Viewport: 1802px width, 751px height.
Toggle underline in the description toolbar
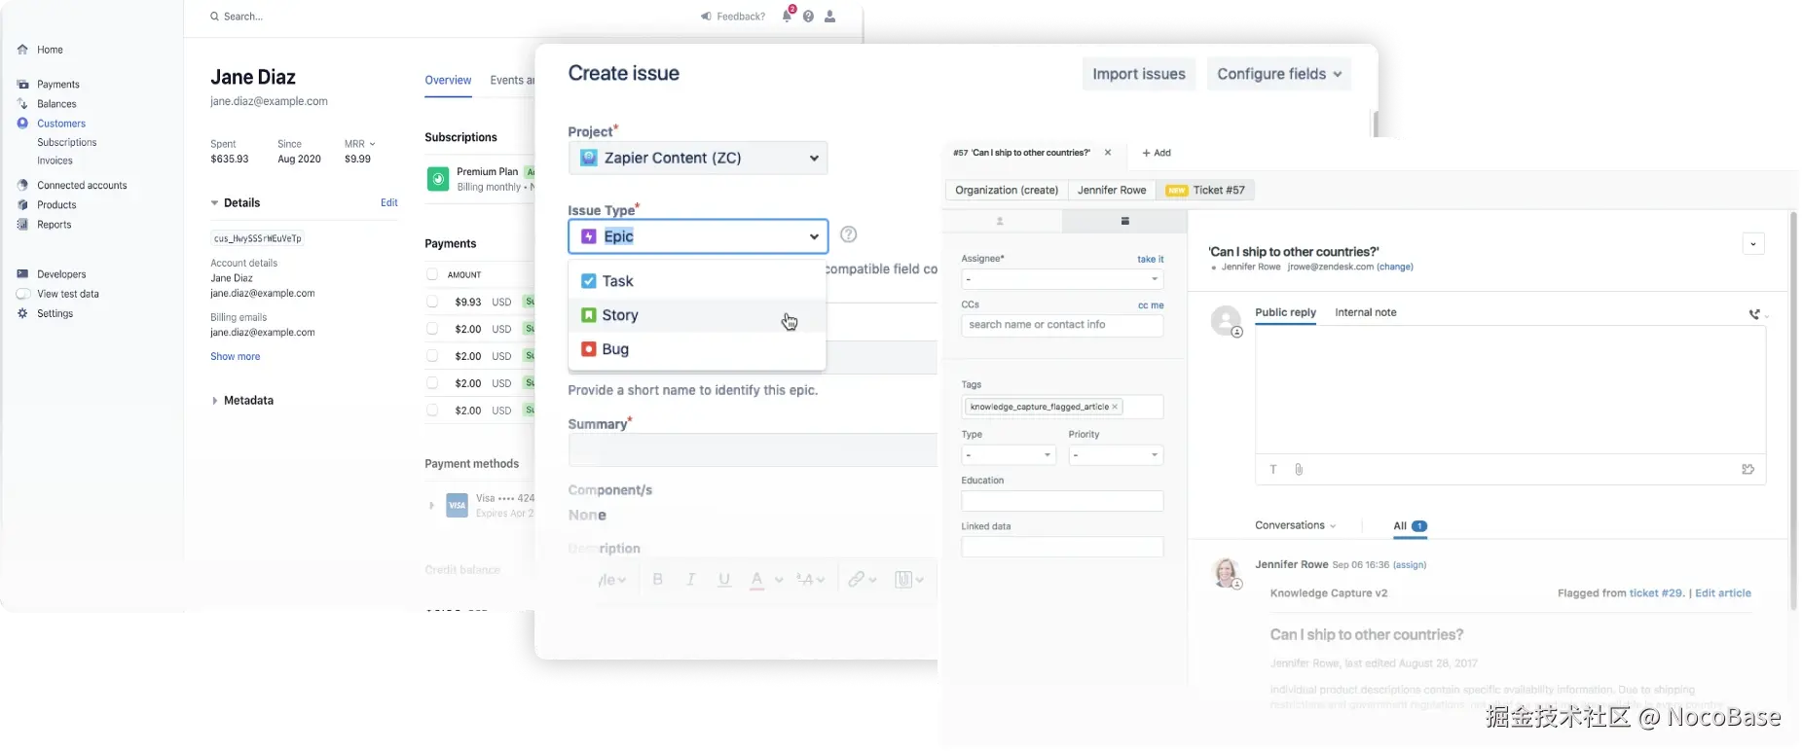[x=724, y=579]
